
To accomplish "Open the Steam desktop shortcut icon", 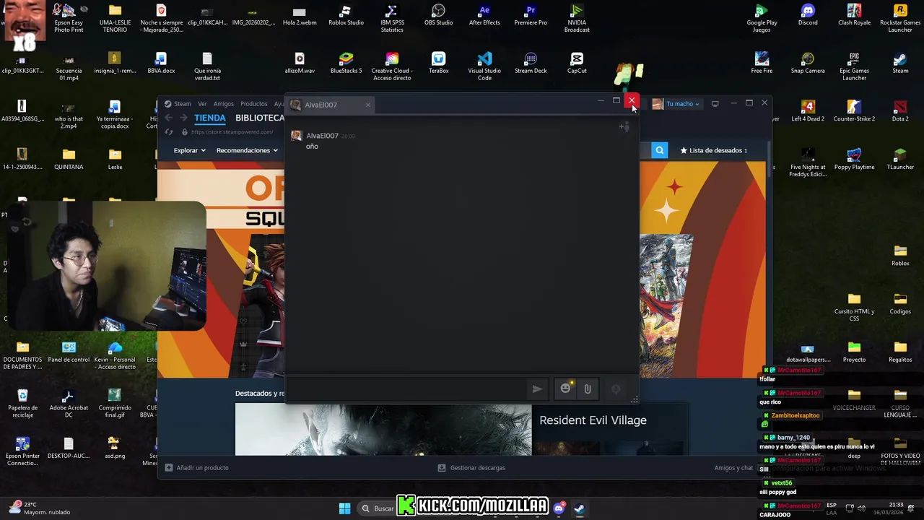I will 900,64.
